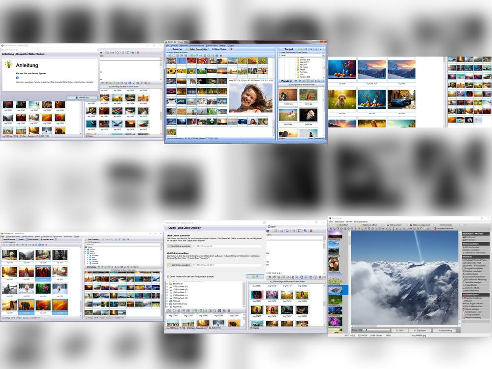Screen dimensions: 492x369
Task: Click the Bild drehen rotate tool
Action: [470, 237]
